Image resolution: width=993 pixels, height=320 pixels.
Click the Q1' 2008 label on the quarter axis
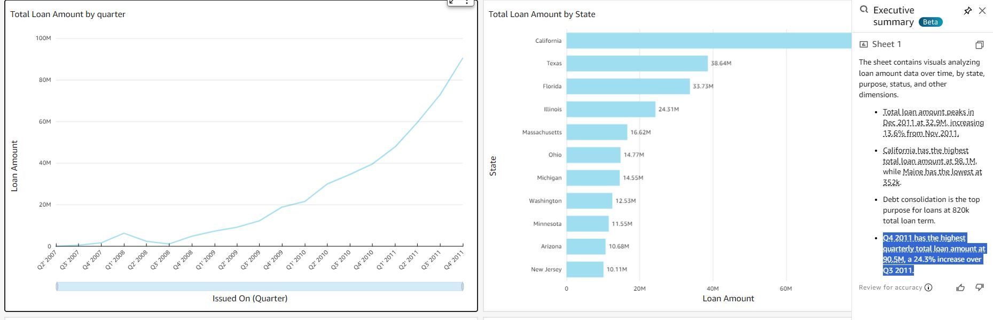[115, 260]
